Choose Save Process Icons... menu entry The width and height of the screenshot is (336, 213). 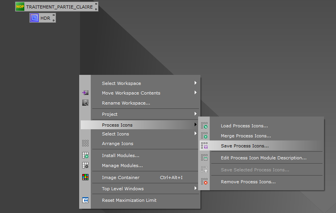pos(244,145)
